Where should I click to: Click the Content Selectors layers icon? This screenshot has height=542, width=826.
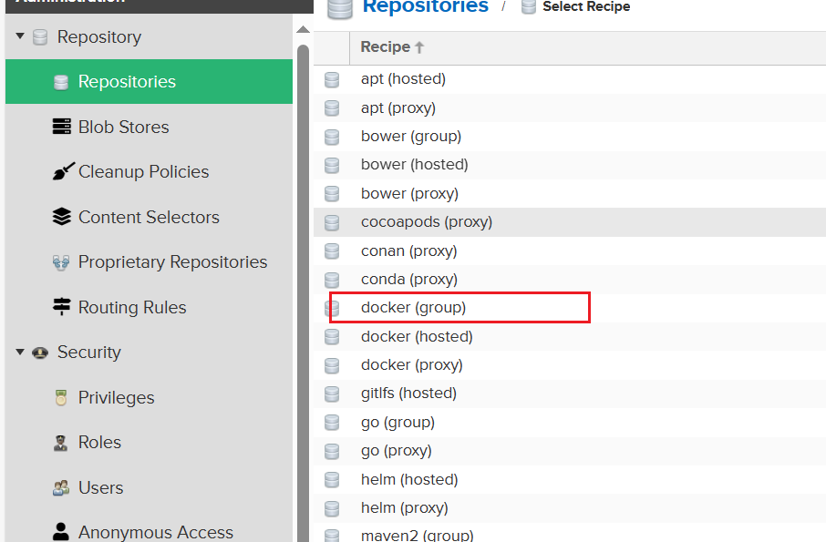(61, 217)
